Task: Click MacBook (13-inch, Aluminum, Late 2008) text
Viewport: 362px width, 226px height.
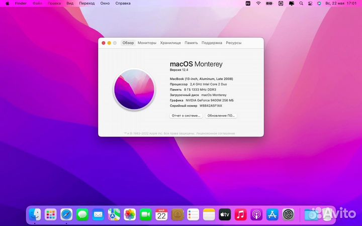Action: tap(201, 79)
